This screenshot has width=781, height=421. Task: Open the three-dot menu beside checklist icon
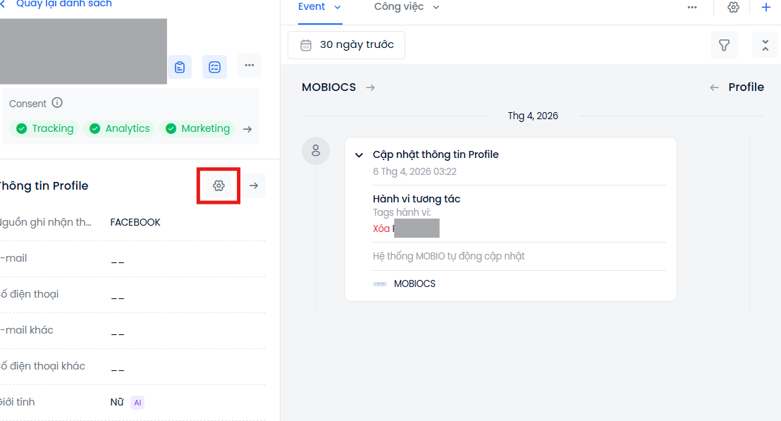pyautogui.click(x=249, y=66)
